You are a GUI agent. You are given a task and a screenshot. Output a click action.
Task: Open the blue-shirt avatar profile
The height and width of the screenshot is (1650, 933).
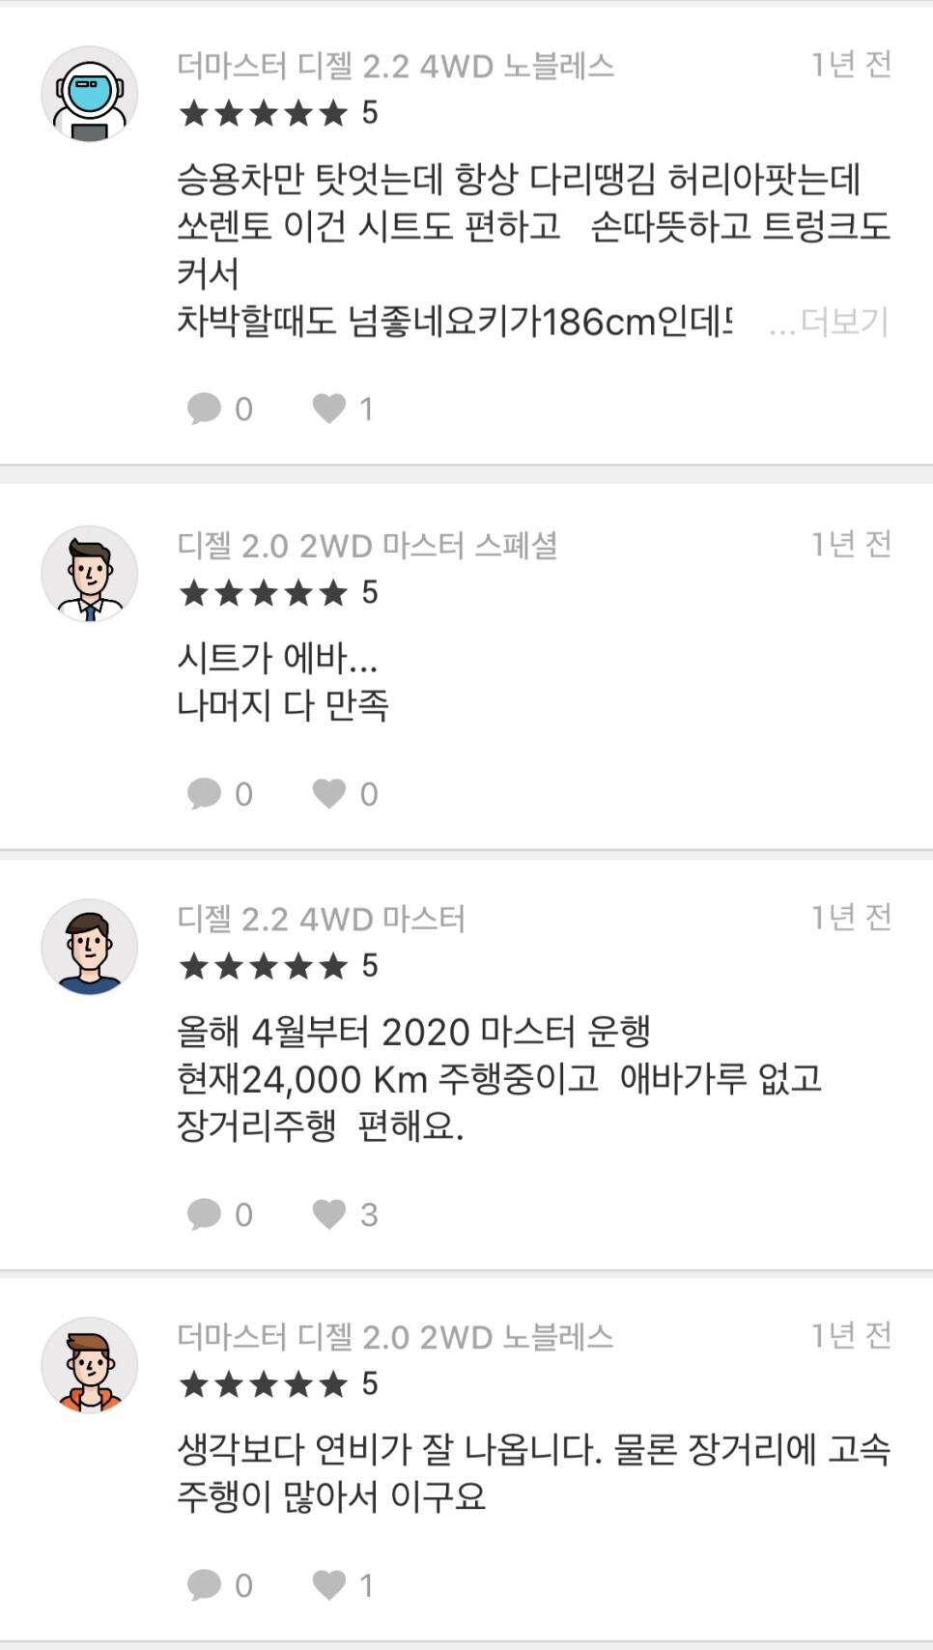point(90,948)
